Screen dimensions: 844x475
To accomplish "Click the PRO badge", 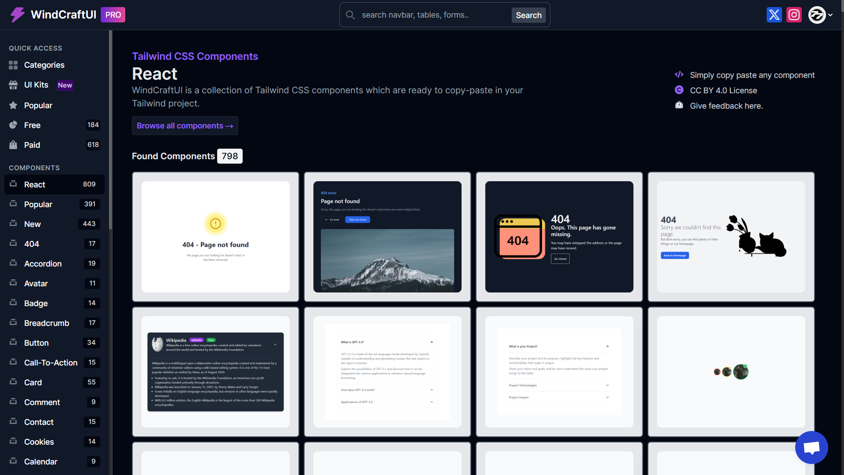I will point(113,15).
